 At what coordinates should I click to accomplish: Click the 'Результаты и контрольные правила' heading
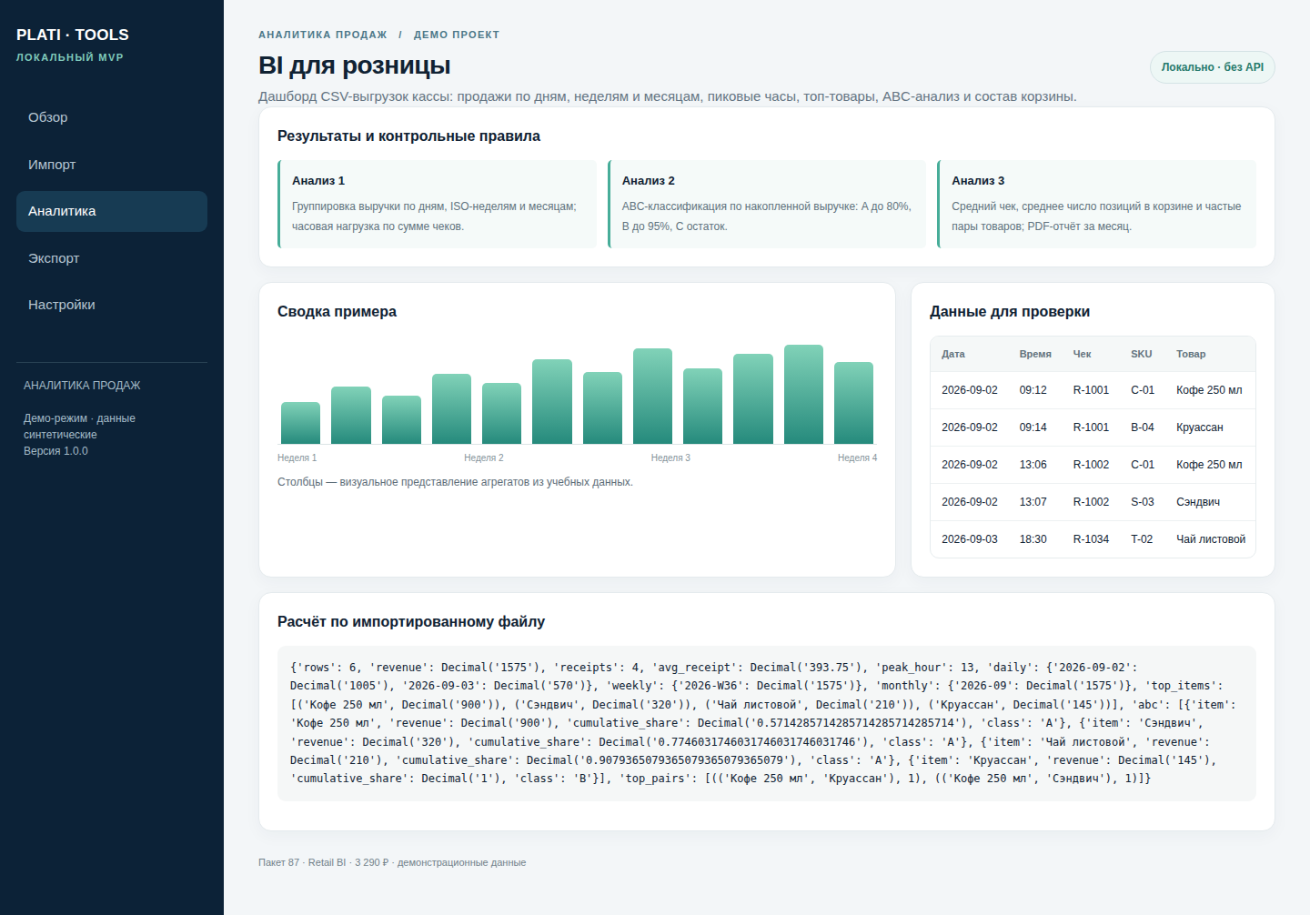(408, 136)
